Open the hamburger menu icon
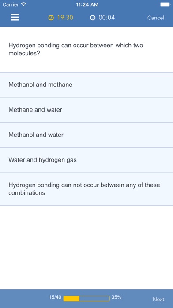The width and height of the screenshot is (173, 308). pyautogui.click(x=15, y=18)
